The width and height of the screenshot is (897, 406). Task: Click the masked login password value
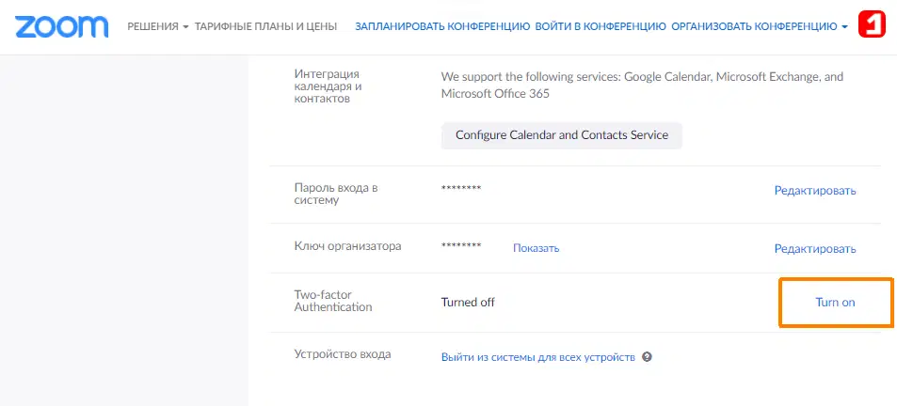coord(461,189)
